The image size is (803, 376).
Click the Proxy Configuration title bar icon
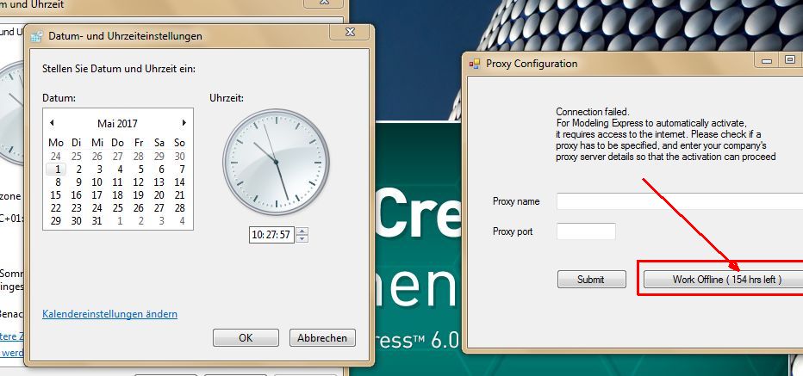click(476, 64)
